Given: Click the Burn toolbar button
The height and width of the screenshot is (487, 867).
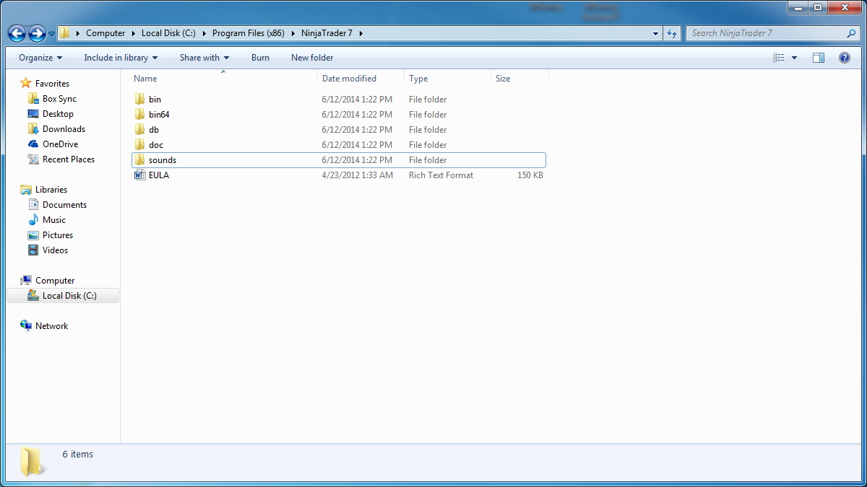Looking at the screenshot, I should click(260, 58).
